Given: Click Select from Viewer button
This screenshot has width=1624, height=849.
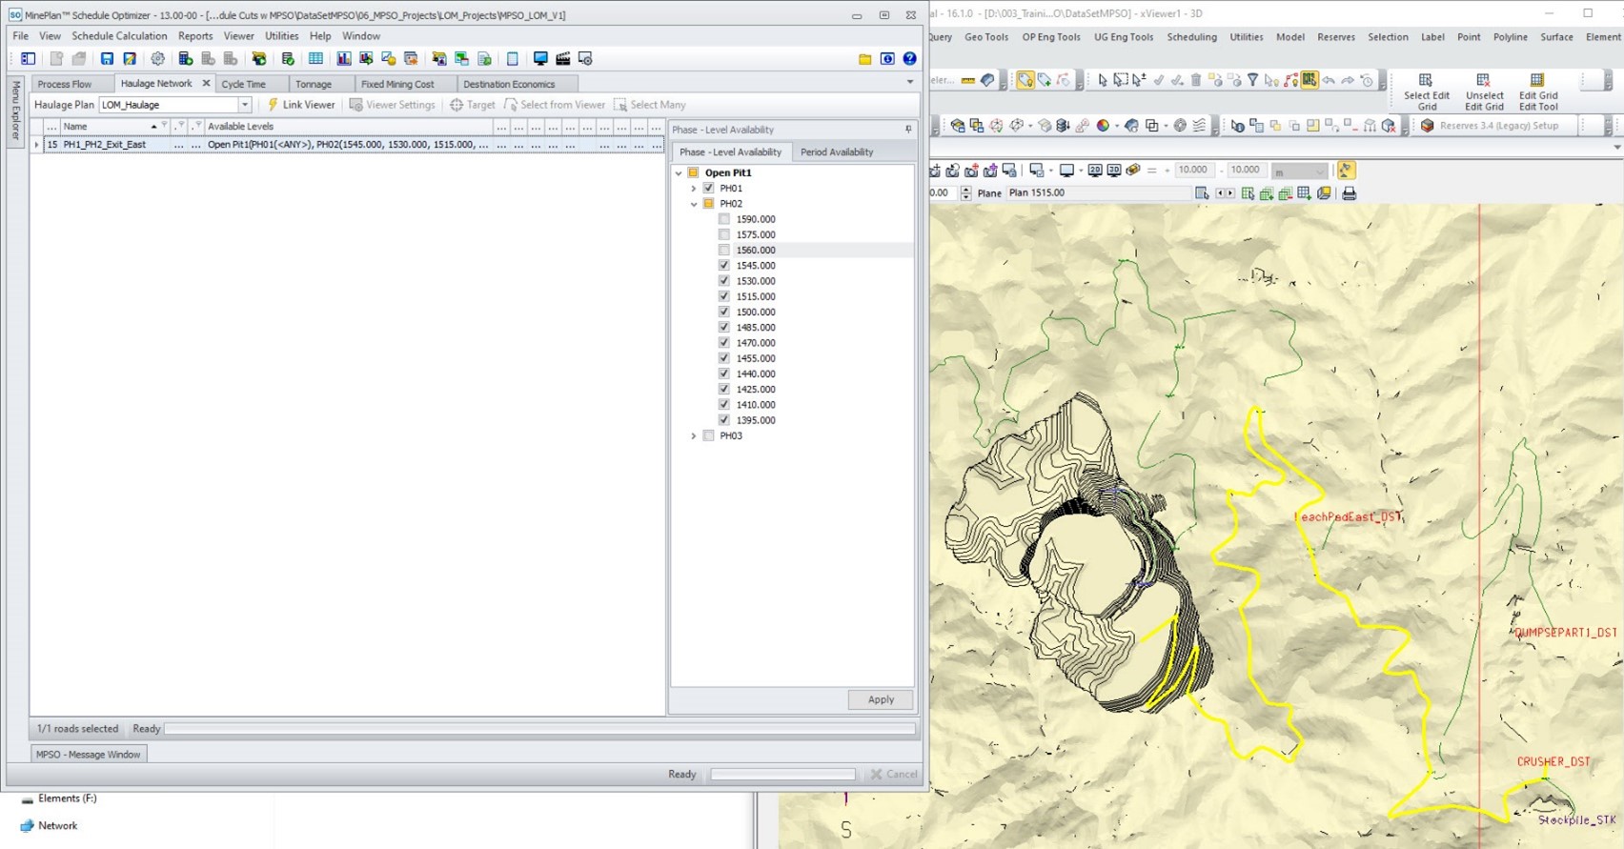Looking at the screenshot, I should coord(555,105).
